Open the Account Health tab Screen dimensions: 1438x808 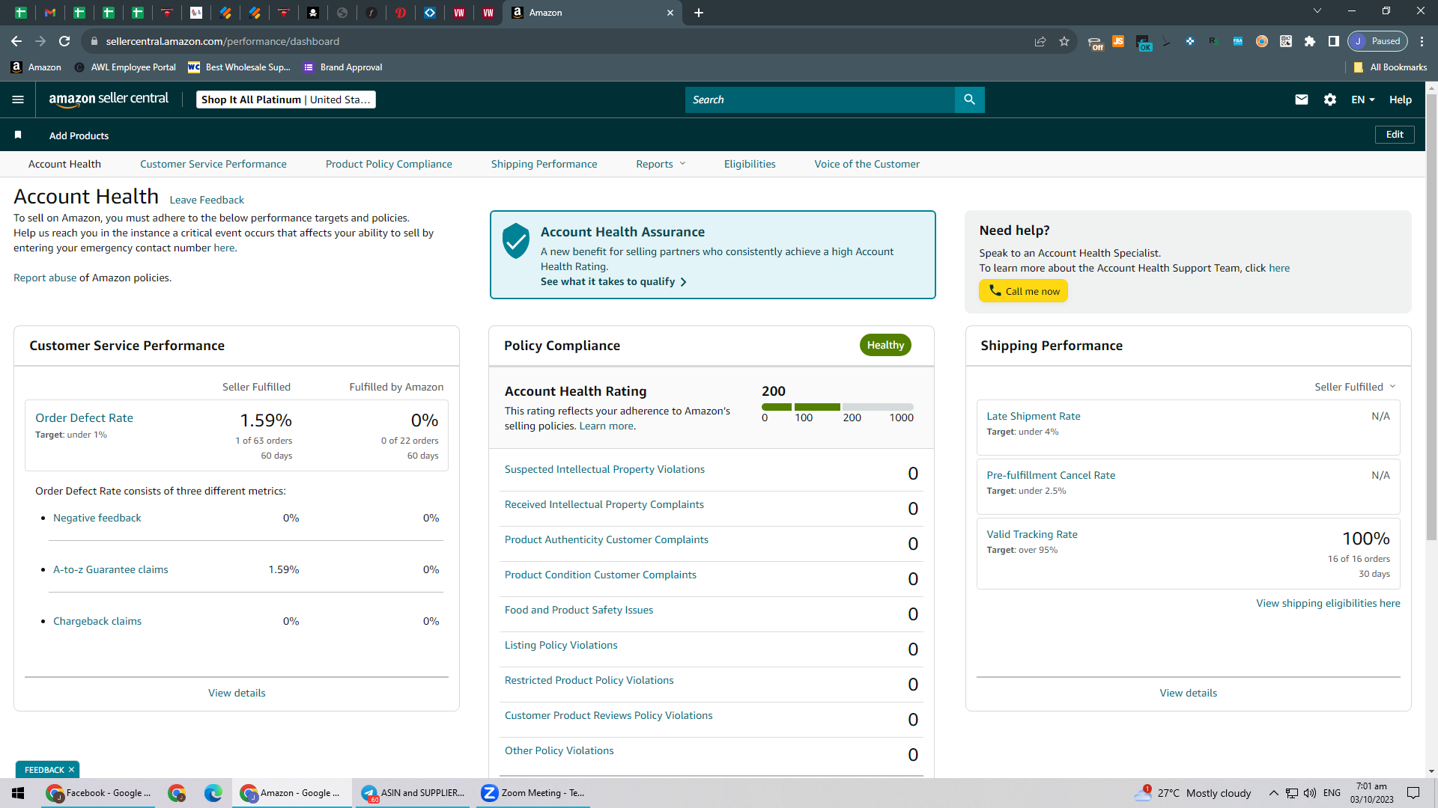64,164
